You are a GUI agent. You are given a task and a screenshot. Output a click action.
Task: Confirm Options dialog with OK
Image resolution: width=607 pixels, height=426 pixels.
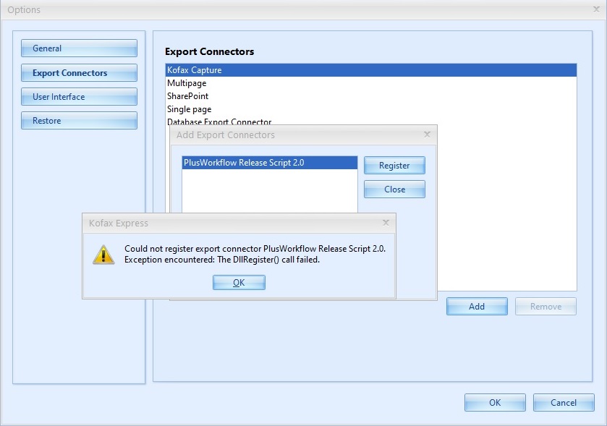[x=495, y=402]
